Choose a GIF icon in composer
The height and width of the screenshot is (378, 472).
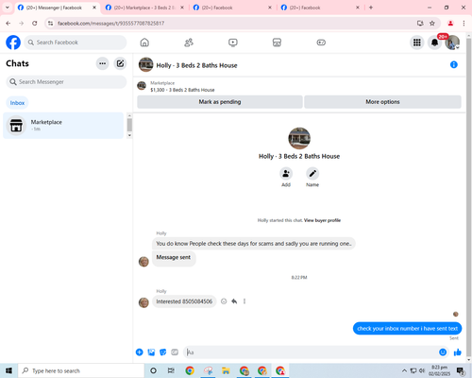click(175, 352)
